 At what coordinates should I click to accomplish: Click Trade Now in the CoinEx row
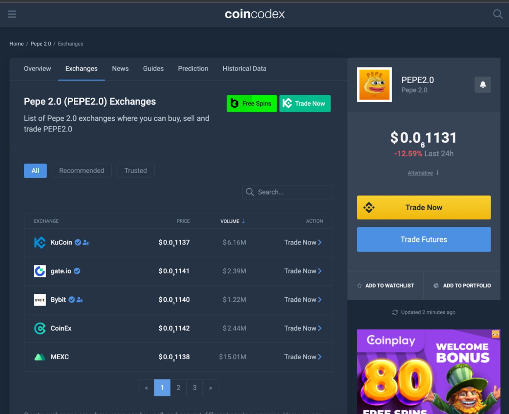point(303,328)
